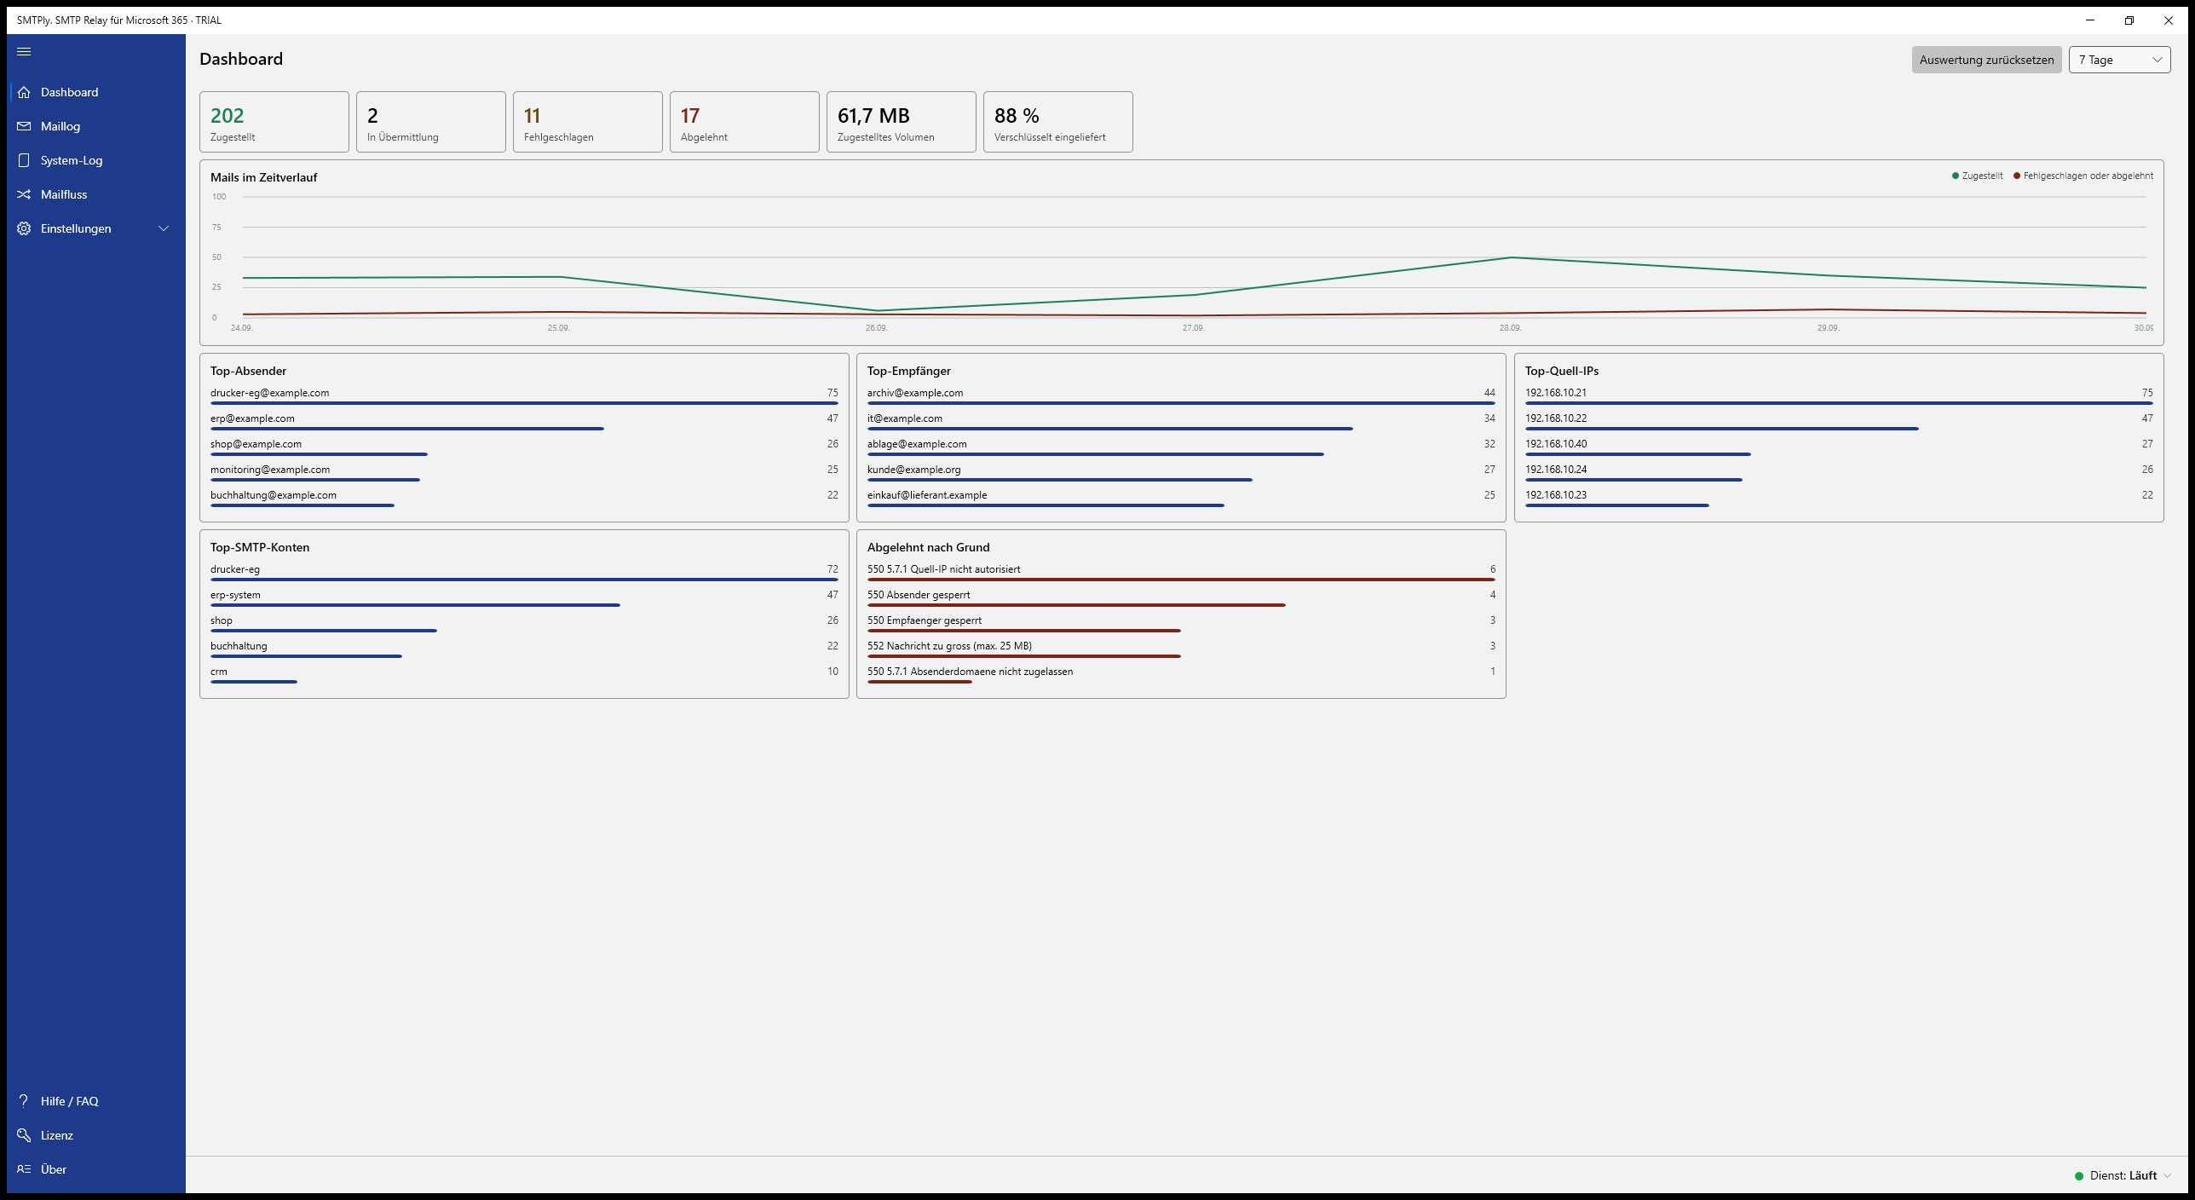Click the Dashboard home icon
Image resolution: width=2195 pixels, height=1200 pixels.
click(24, 92)
